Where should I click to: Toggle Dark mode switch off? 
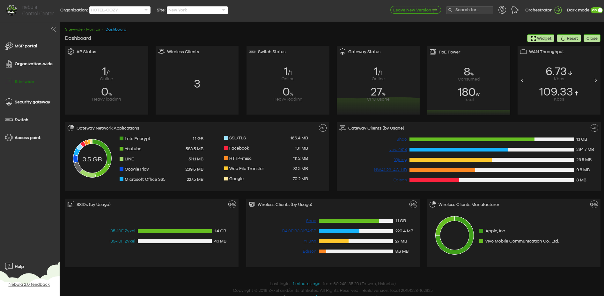pyautogui.click(x=596, y=10)
